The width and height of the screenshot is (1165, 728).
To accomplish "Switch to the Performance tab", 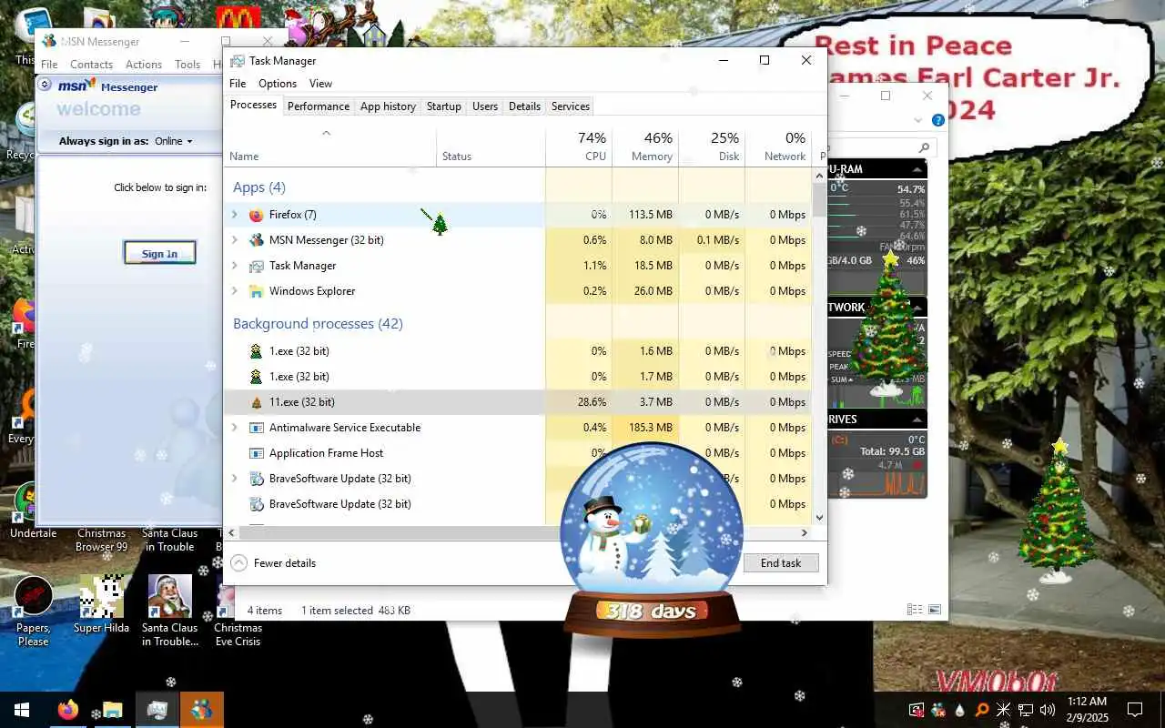I will click(x=319, y=106).
